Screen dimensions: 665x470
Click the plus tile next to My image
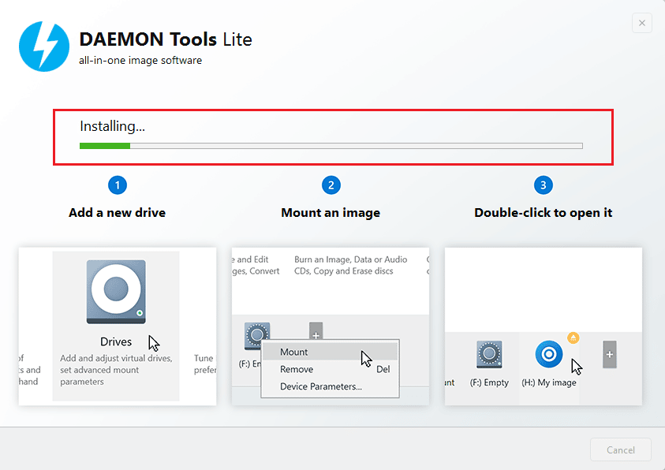tap(609, 355)
